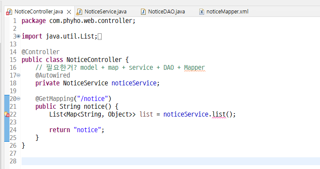
Task: Click the noticeMapper.xml file icon
Action: point(202,12)
